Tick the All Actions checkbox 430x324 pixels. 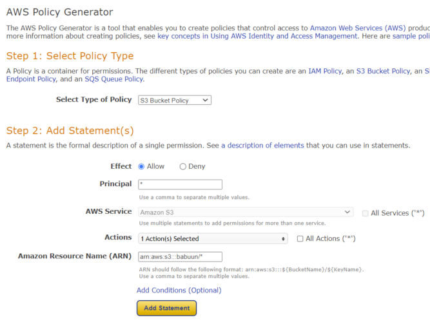[300, 238]
